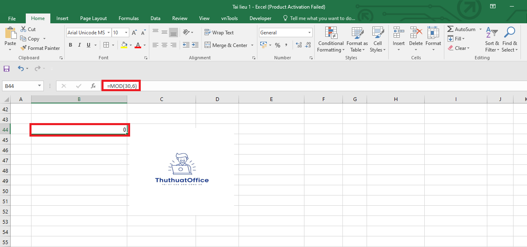Click the Insert Function fx icon

click(x=93, y=86)
